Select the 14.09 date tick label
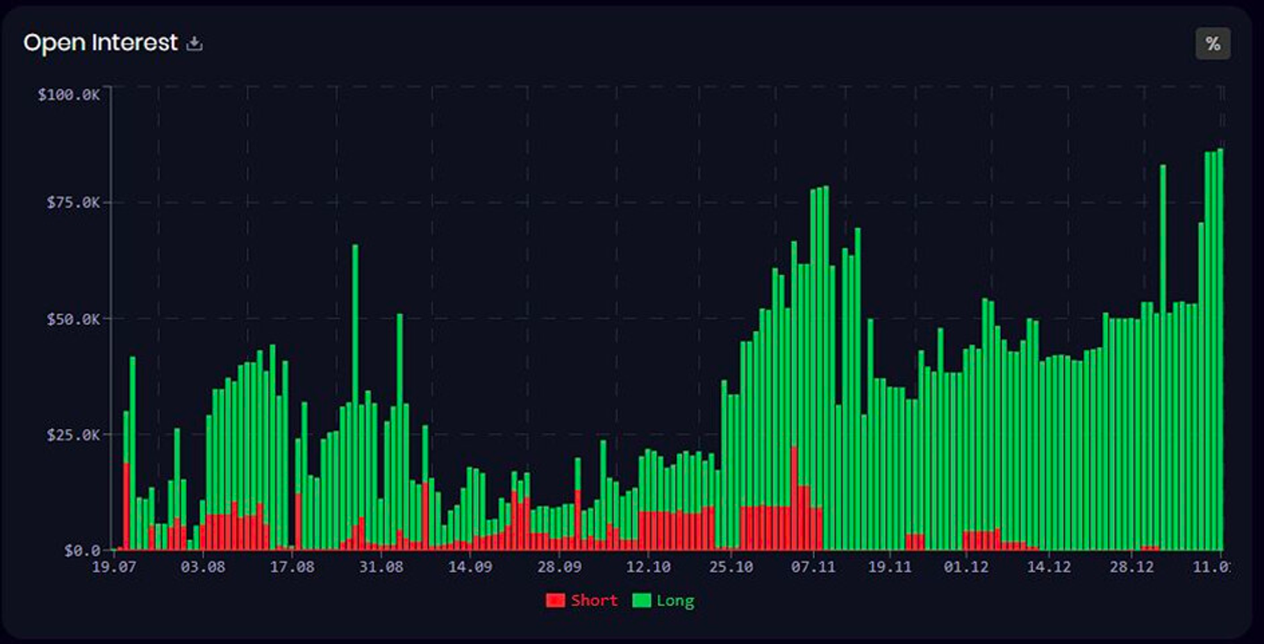This screenshot has height=644, width=1264. [x=470, y=567]
